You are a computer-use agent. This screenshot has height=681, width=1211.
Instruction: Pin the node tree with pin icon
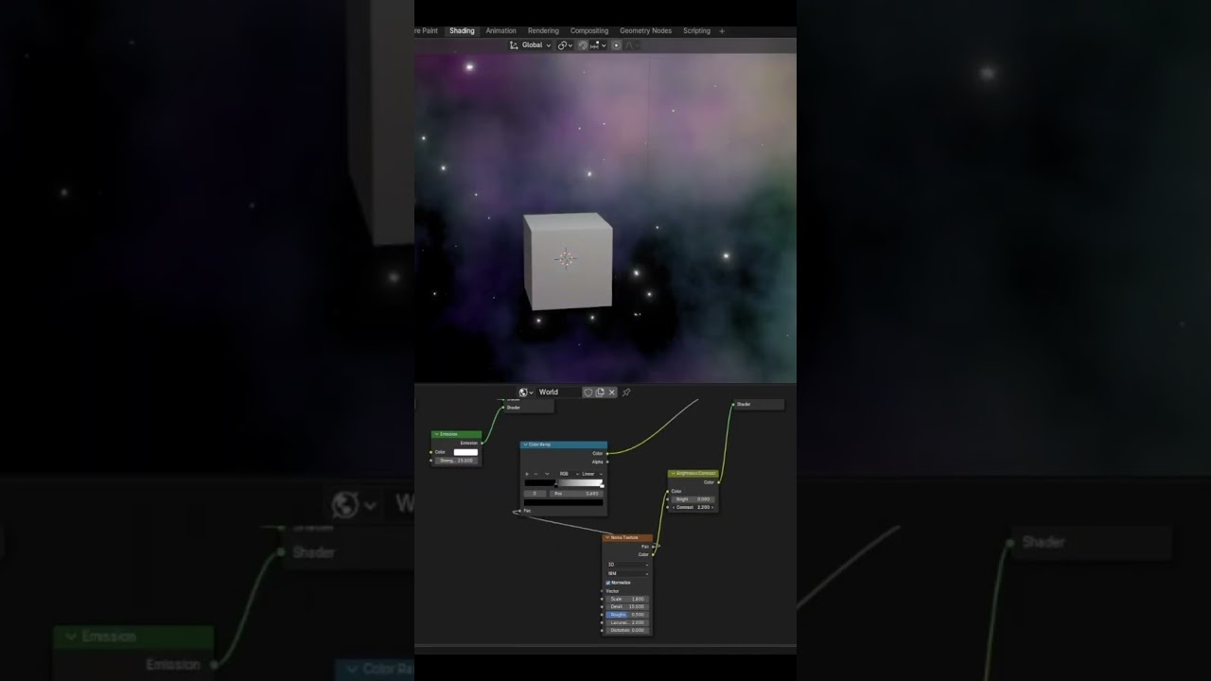[x=625, y=392]
